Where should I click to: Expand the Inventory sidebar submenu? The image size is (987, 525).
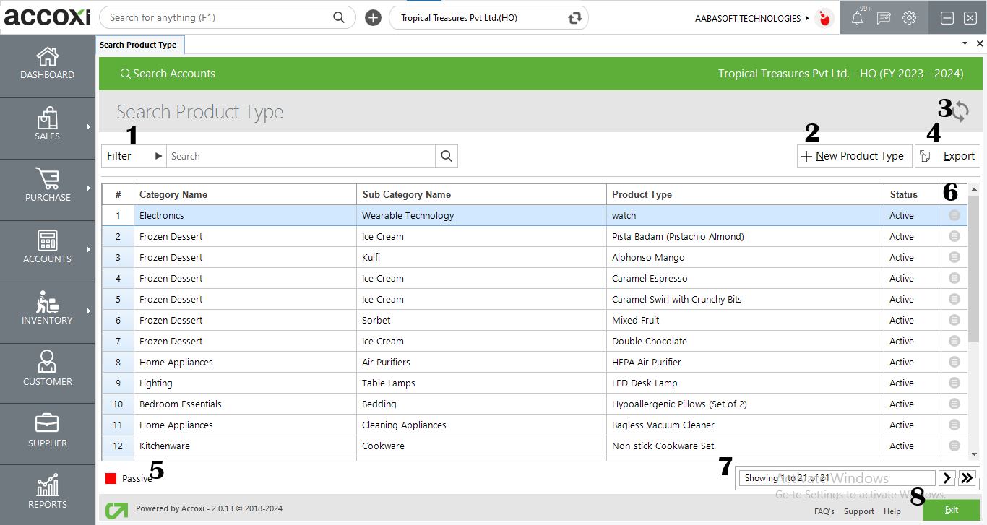pyautogui.click(x=88, y=311)
